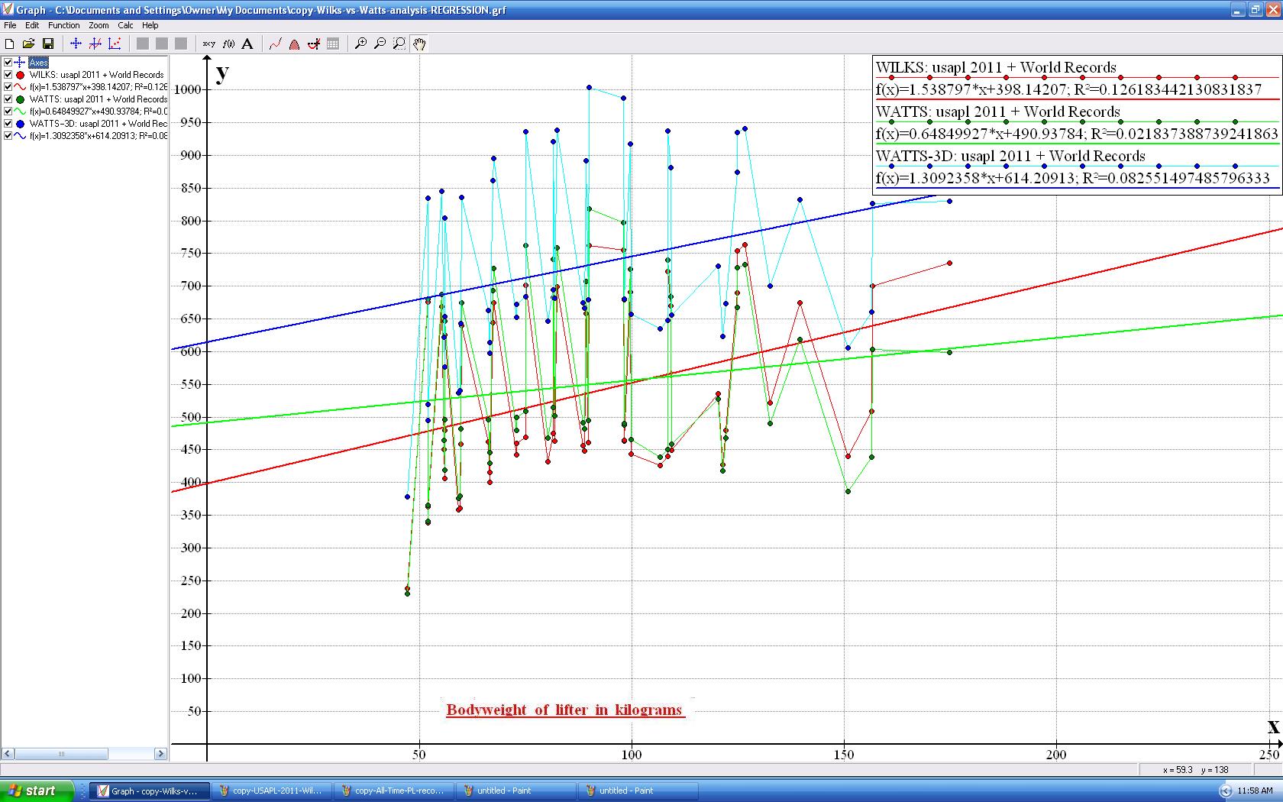Click the green dot icon of WATTS series
Viewport: 1283px width, 802px height.
point(21,99)
